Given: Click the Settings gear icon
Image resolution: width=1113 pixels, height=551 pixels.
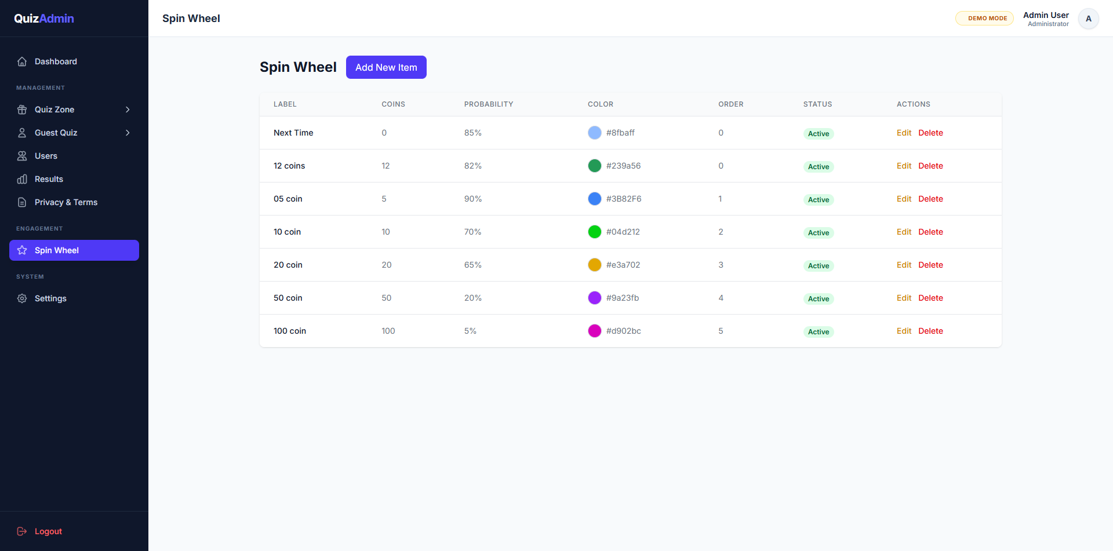Looking at the screenshot, I should [22, 298].
